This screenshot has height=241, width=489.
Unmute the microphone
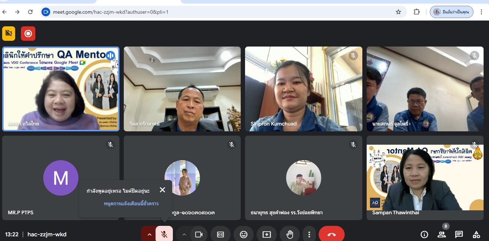(164, 235)
